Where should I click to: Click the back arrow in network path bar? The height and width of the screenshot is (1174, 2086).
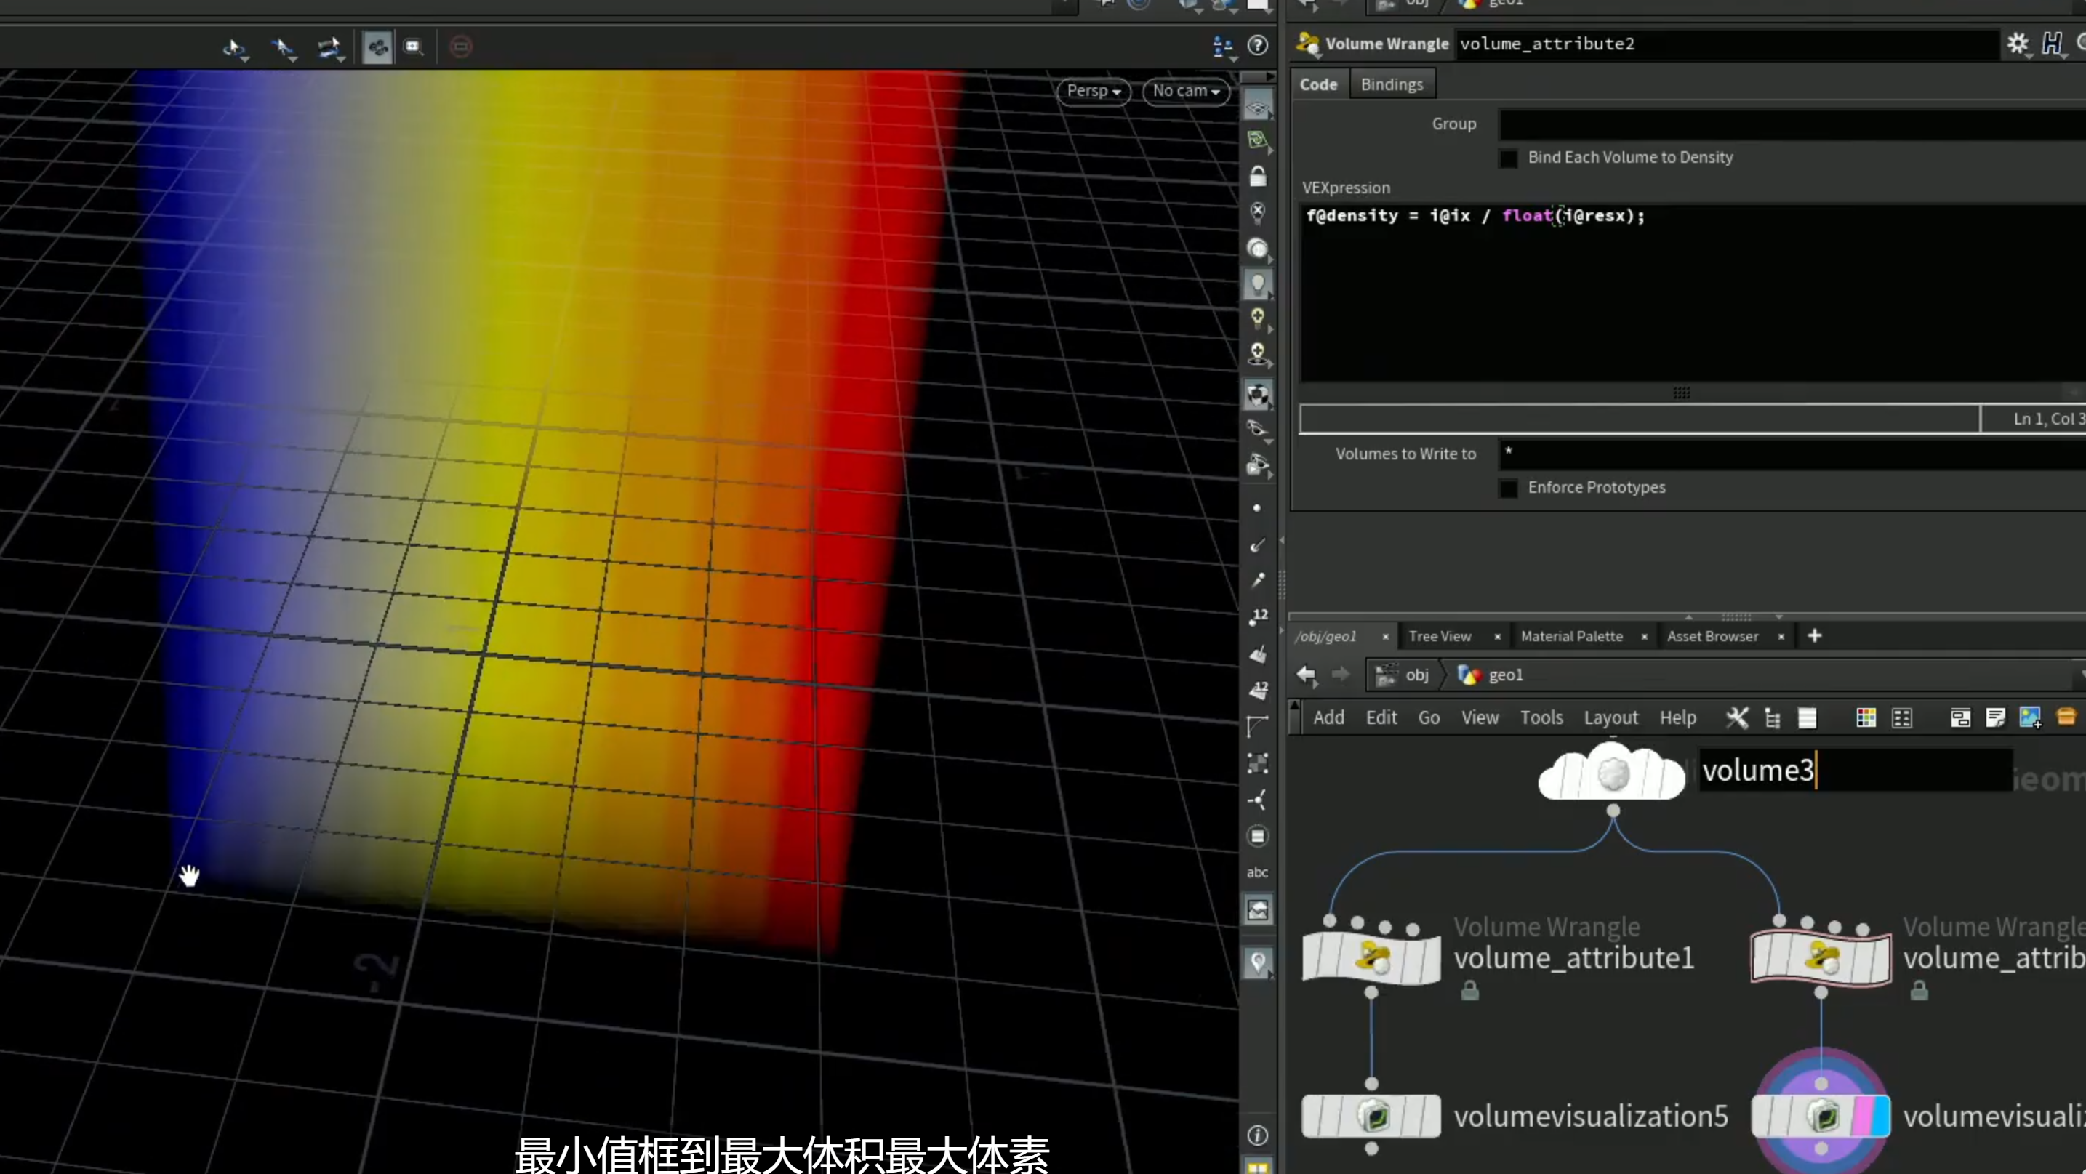pyautogui.click(x=1305, y=675)
